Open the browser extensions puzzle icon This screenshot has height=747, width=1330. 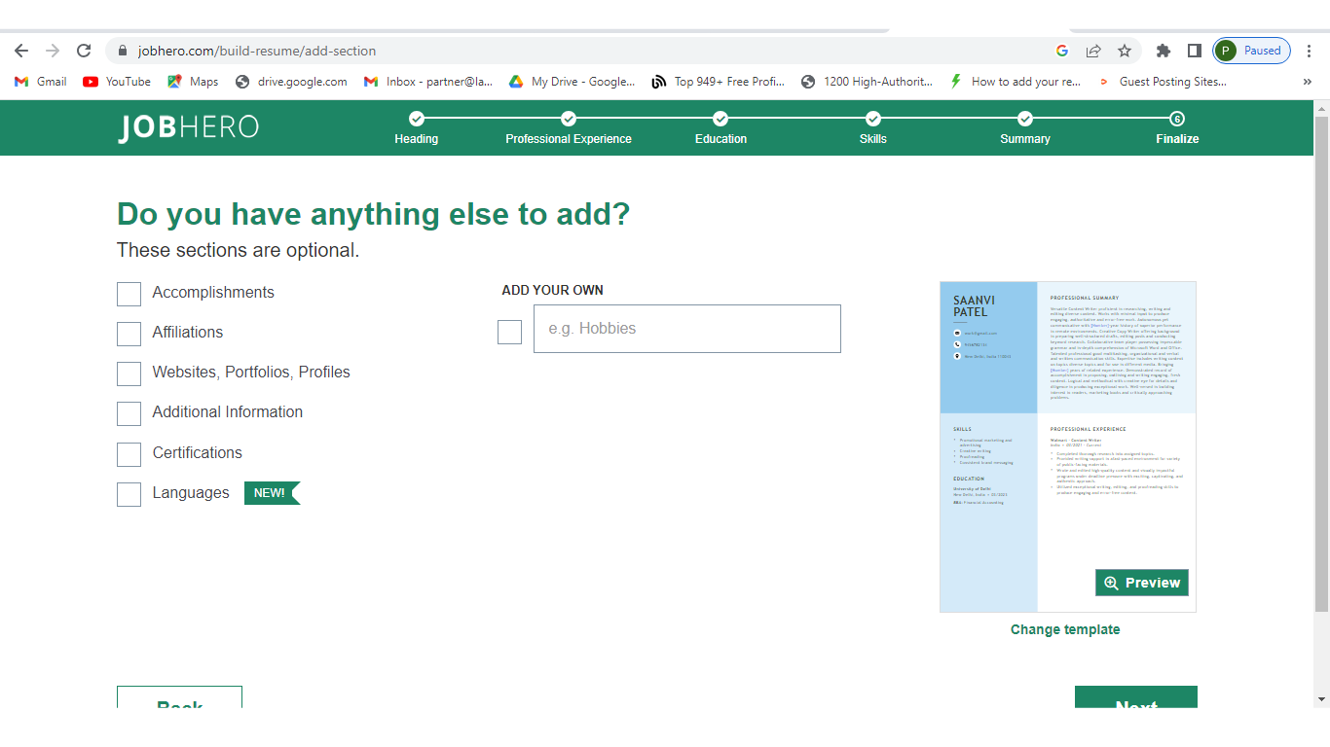tap(1163, 51)
